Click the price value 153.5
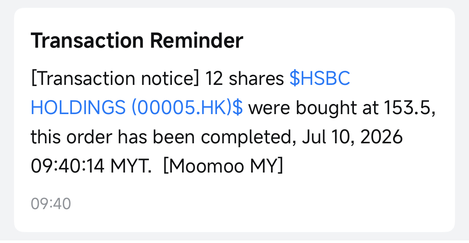The image size is (469, 243). [407, 108]
